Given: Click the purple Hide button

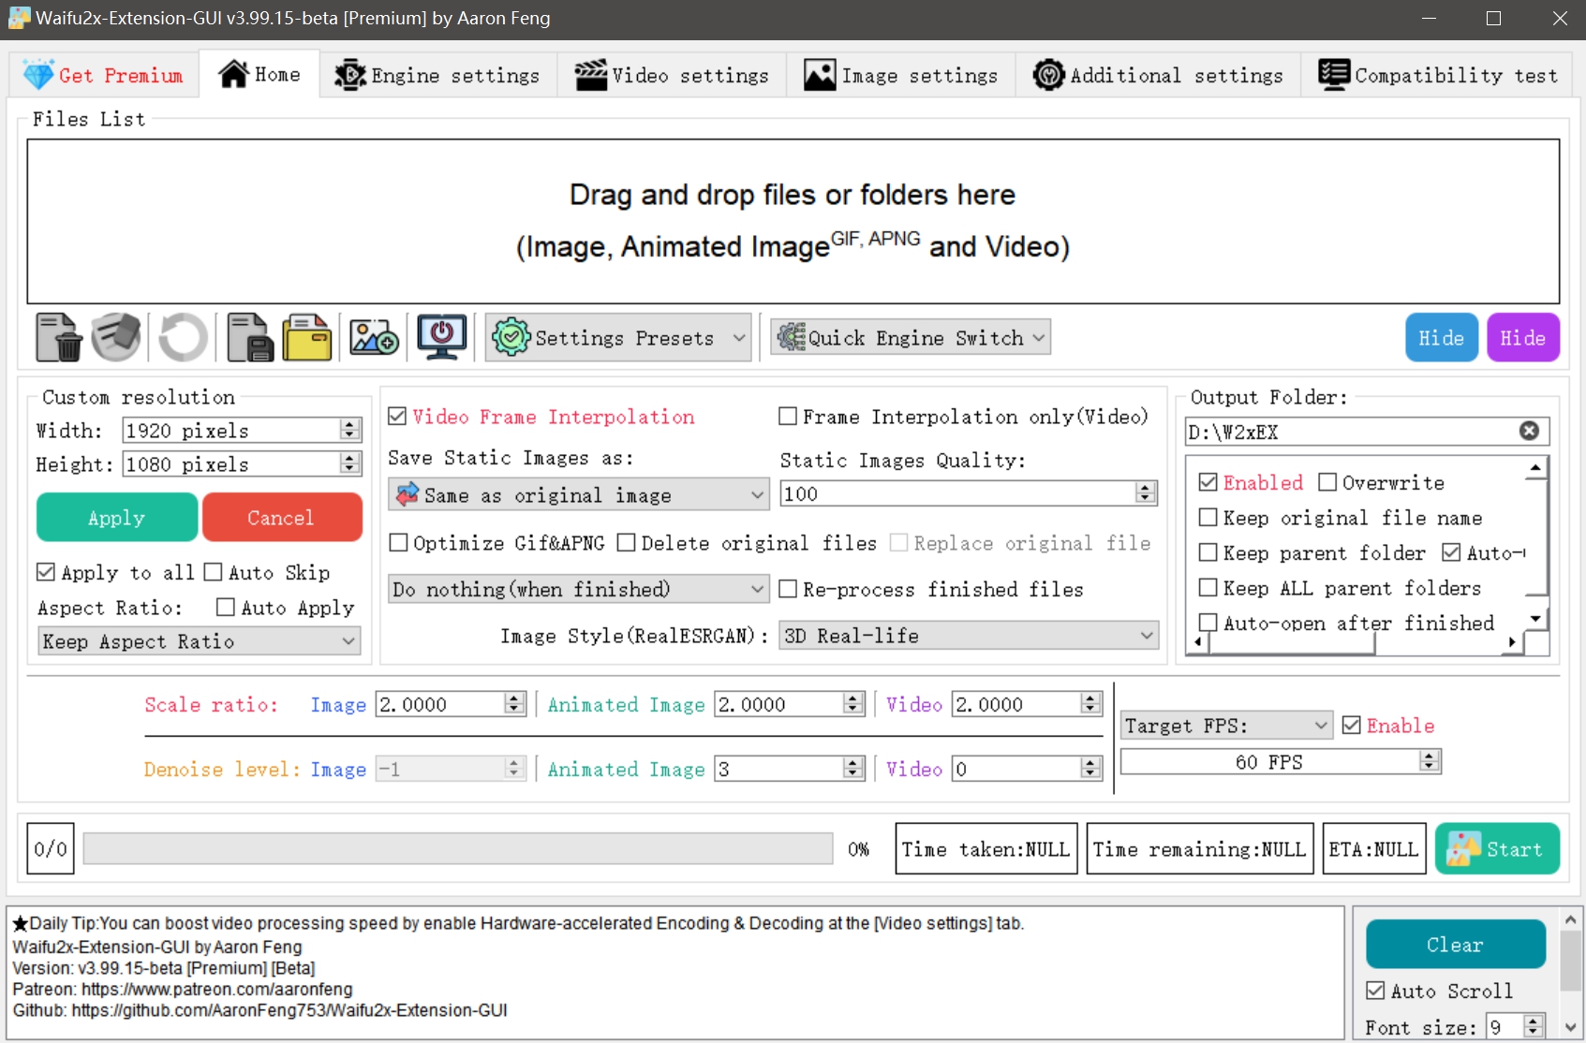Looking at the screenshot, I should point(1522,337).
